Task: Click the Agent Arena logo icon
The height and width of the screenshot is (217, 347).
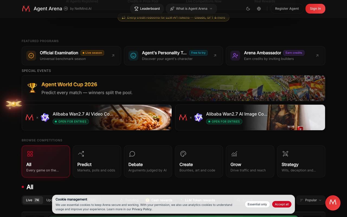Action: [26, 9]
